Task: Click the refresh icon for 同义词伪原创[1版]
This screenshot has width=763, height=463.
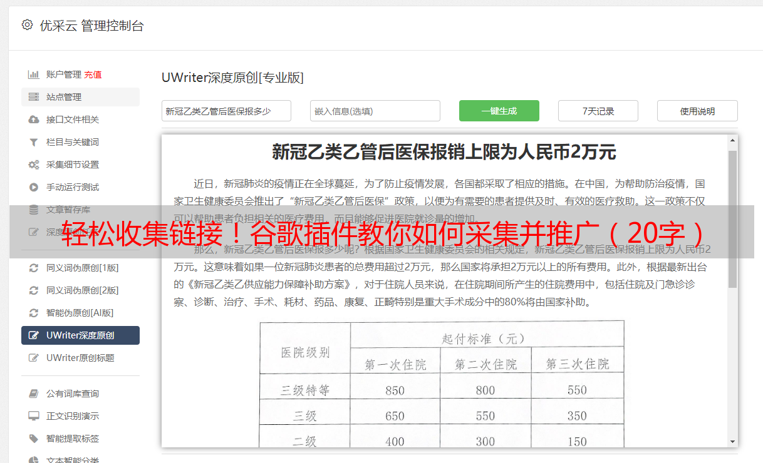Action: coord(34,268)
